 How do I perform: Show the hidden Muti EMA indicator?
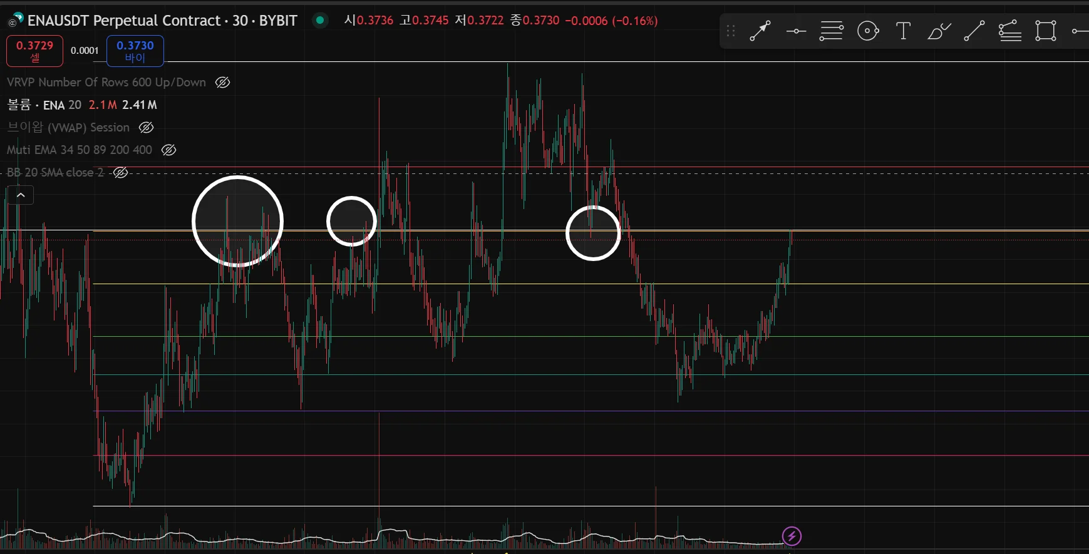[x=168, y=150]
